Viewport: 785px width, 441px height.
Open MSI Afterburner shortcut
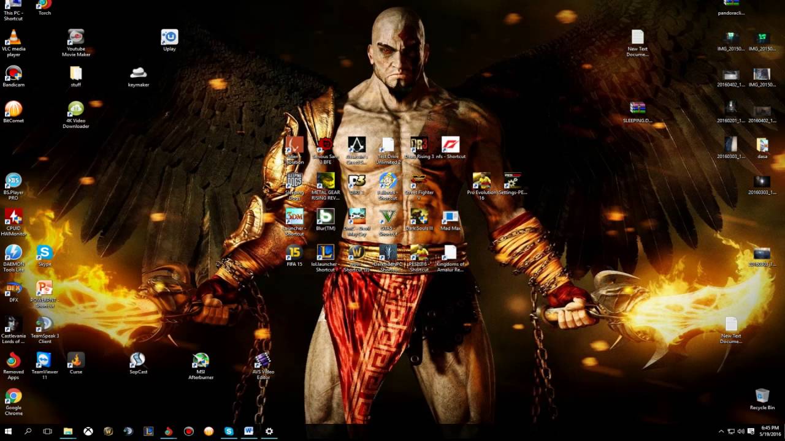[201, 367]
